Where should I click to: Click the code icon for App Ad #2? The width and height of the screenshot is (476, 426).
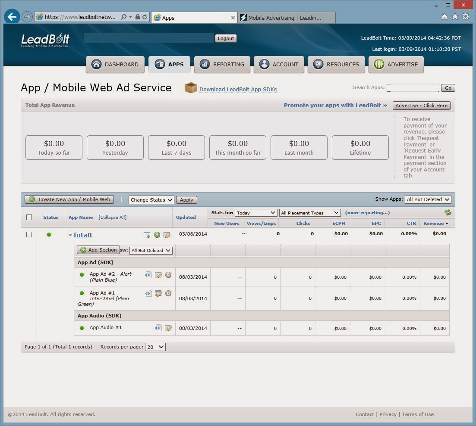(148, 275)
